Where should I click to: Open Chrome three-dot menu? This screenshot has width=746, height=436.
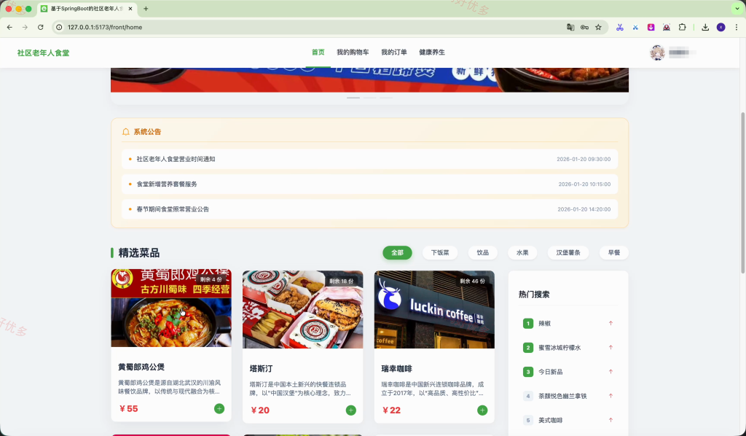[736, 27]
